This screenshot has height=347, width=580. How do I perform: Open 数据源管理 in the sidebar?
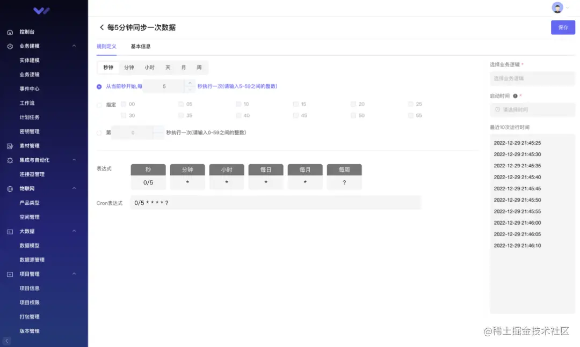pyautogui.click(x=32, y=260)
